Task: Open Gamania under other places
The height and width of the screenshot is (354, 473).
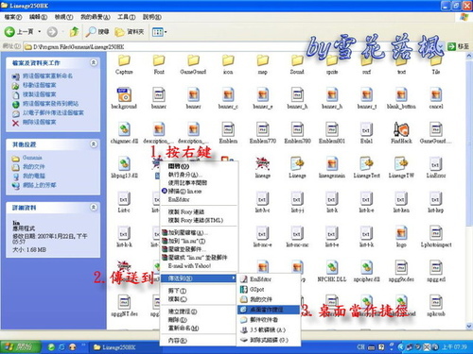Action: click(x=32, y=158)
